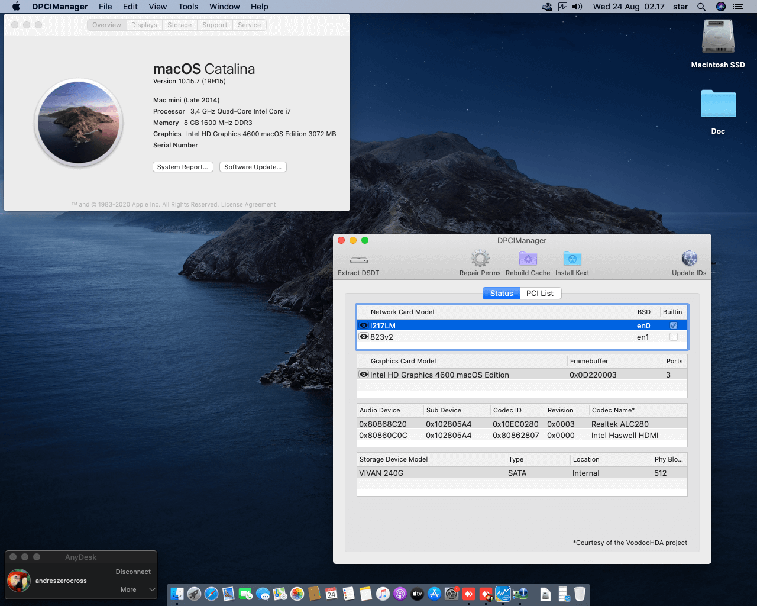Click the Extract DSDT toolbar icon
This screenshot has height=606, width=757.
358,260
